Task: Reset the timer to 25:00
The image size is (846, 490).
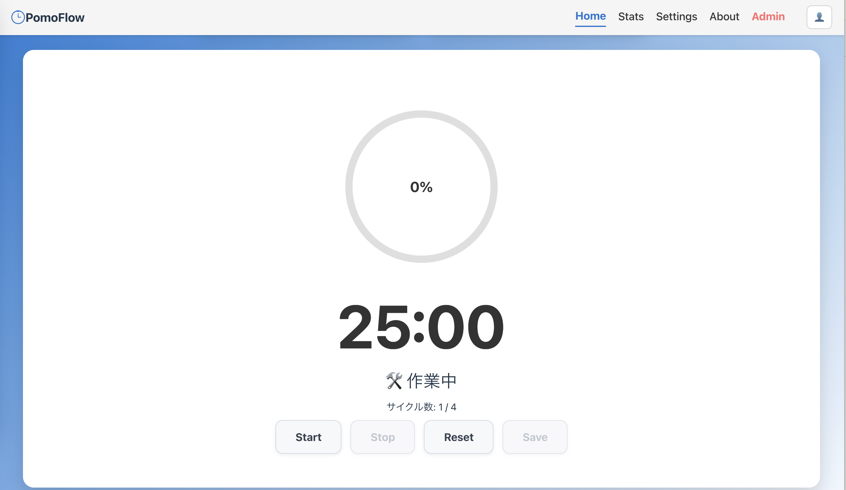Action: [459, 437]
